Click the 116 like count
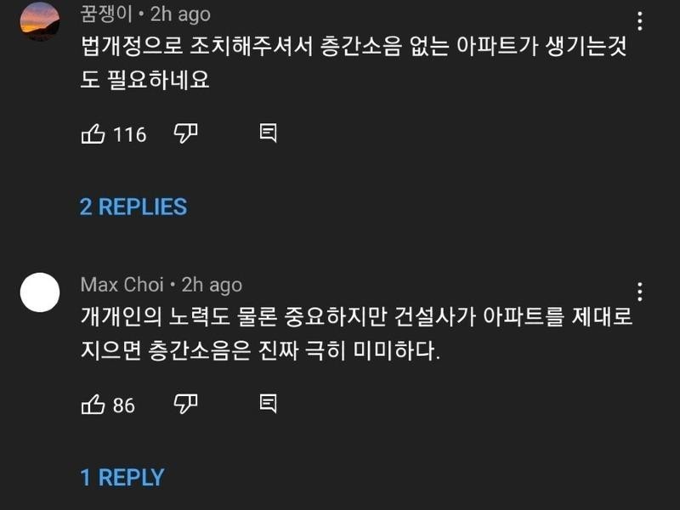Image resolution: width=680 pixels, height=510 pixels. (130, 134)
